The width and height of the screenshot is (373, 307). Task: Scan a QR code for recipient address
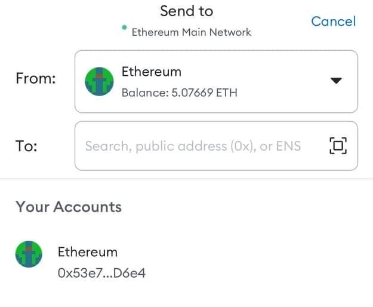338,146
